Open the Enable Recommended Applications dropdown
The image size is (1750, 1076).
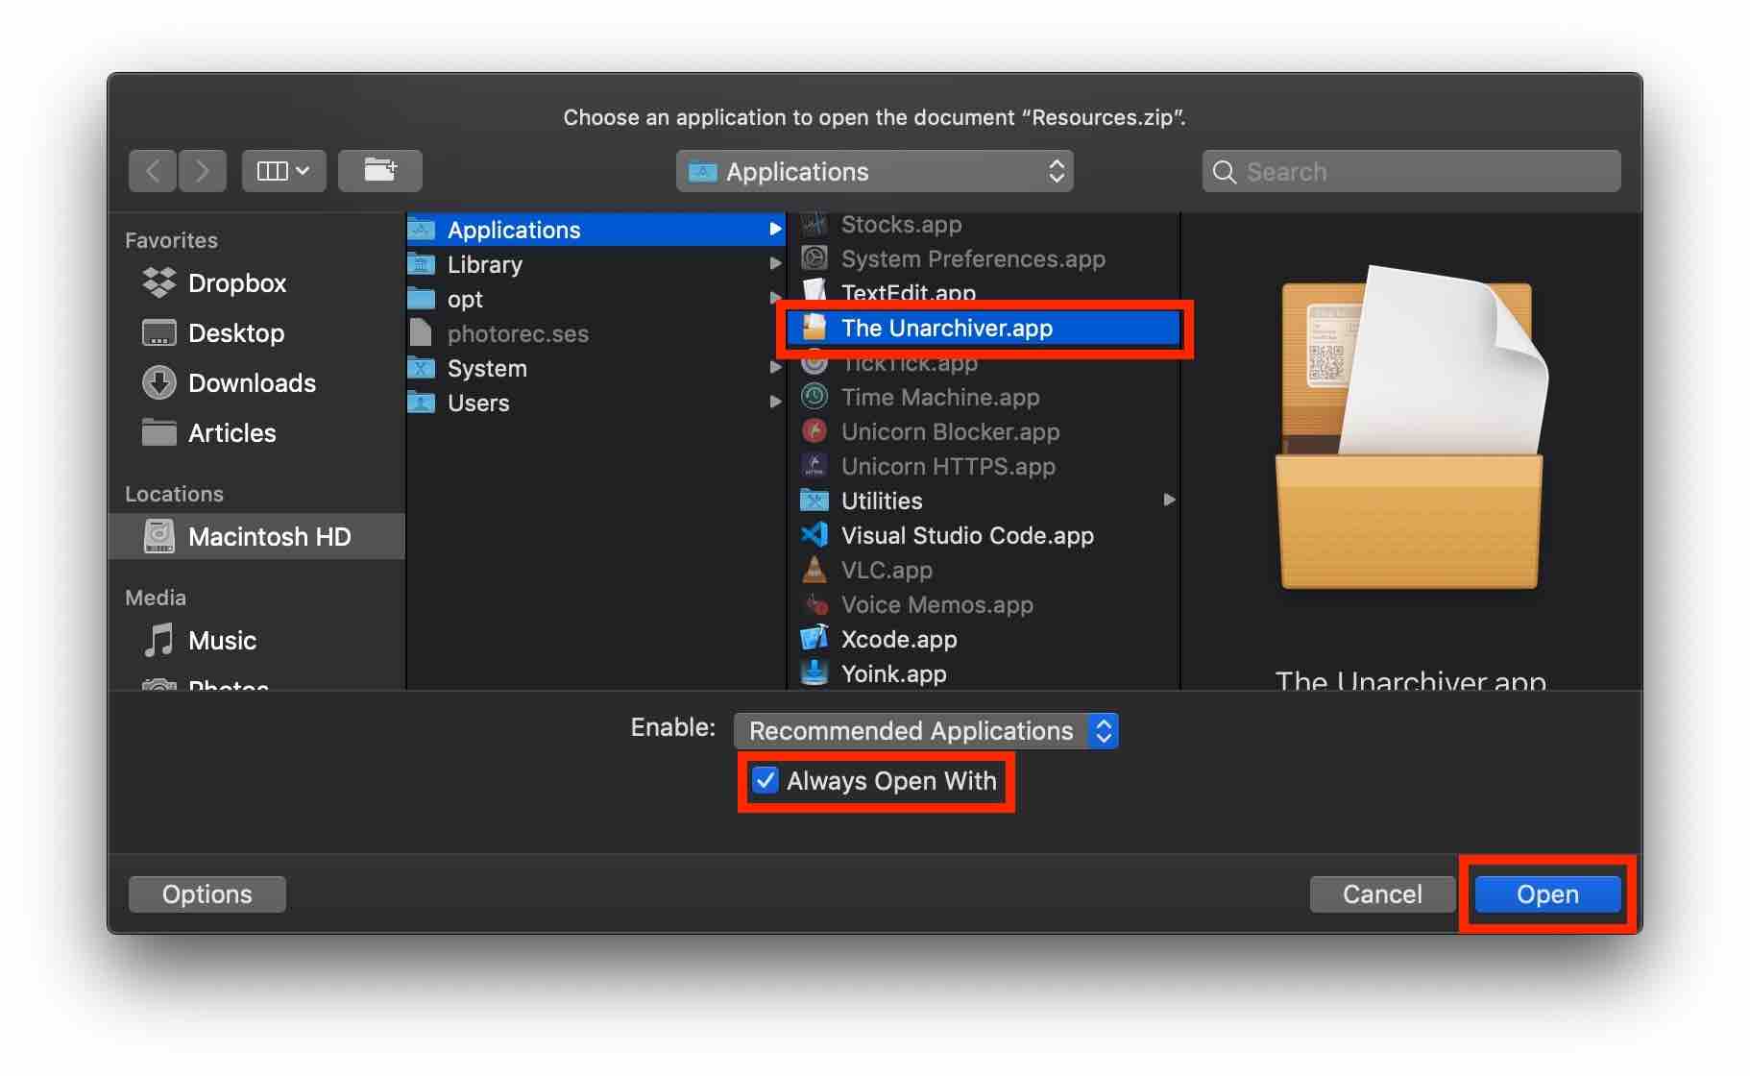[926, 730]
